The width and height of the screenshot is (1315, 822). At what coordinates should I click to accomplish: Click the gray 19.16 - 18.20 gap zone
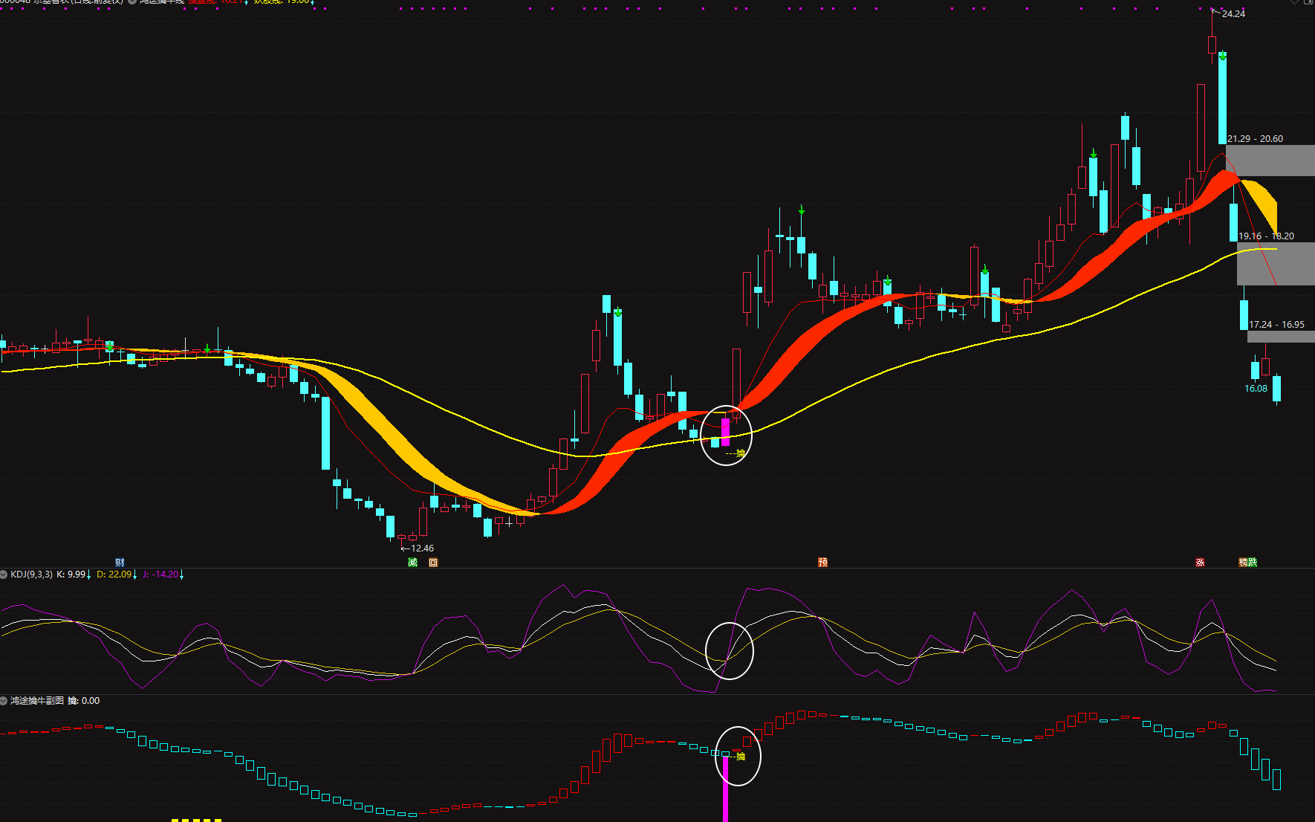point(1276,264)
